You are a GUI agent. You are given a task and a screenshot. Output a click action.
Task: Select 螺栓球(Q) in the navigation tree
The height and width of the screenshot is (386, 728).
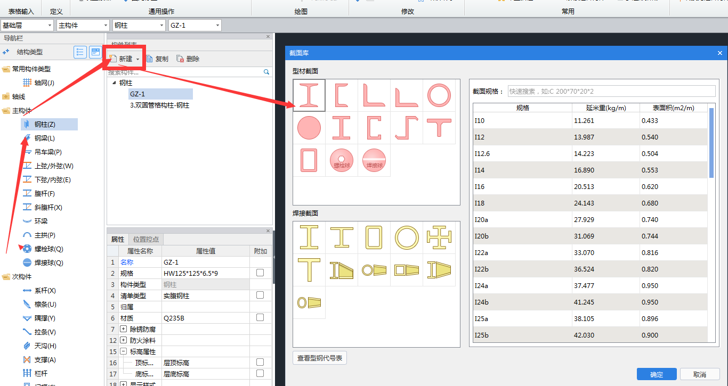pos(48,249)
